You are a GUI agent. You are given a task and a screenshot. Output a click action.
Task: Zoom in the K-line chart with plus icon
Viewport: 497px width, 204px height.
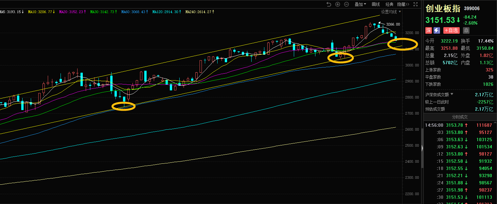coord(338,4)
